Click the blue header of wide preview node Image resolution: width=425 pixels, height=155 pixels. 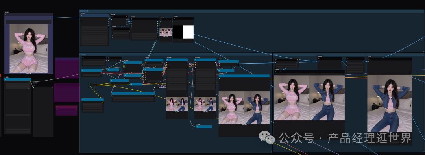244,76
